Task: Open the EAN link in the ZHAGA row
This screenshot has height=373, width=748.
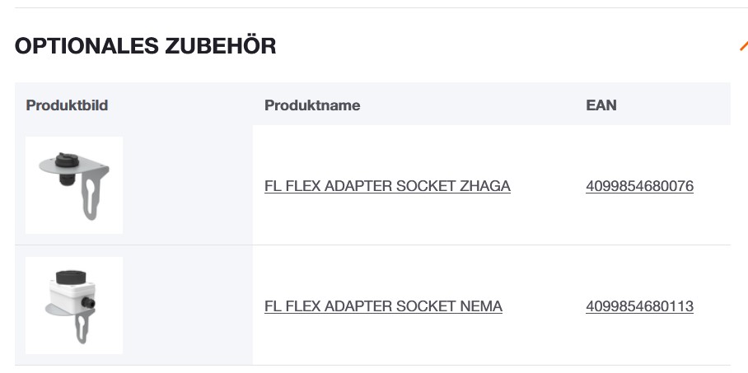Action: tap(639, 186)
